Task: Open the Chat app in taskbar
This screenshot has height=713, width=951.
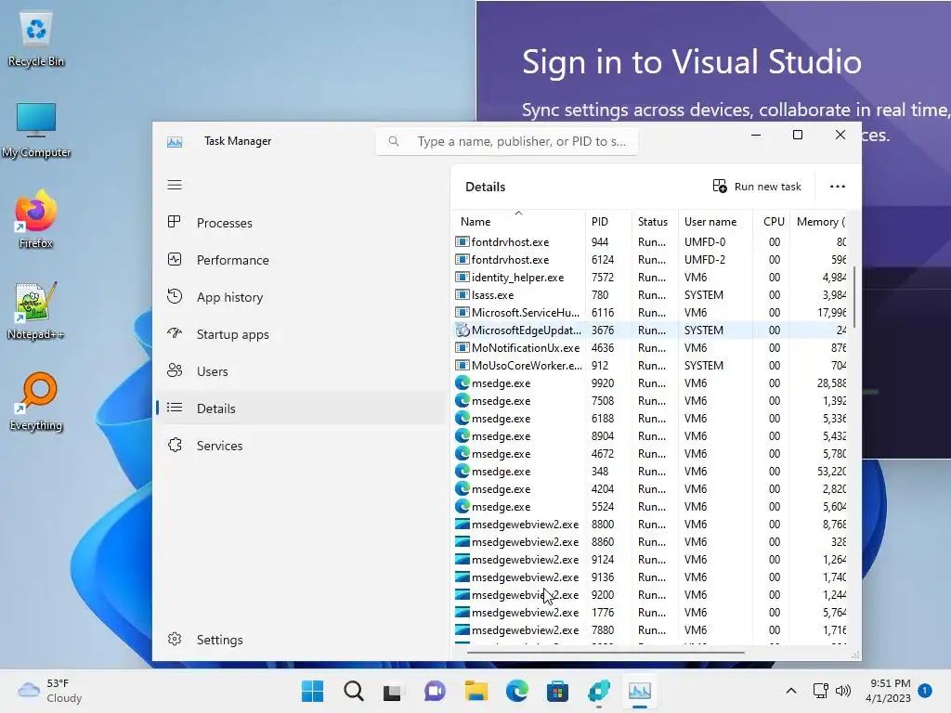Action: (435, 691)
